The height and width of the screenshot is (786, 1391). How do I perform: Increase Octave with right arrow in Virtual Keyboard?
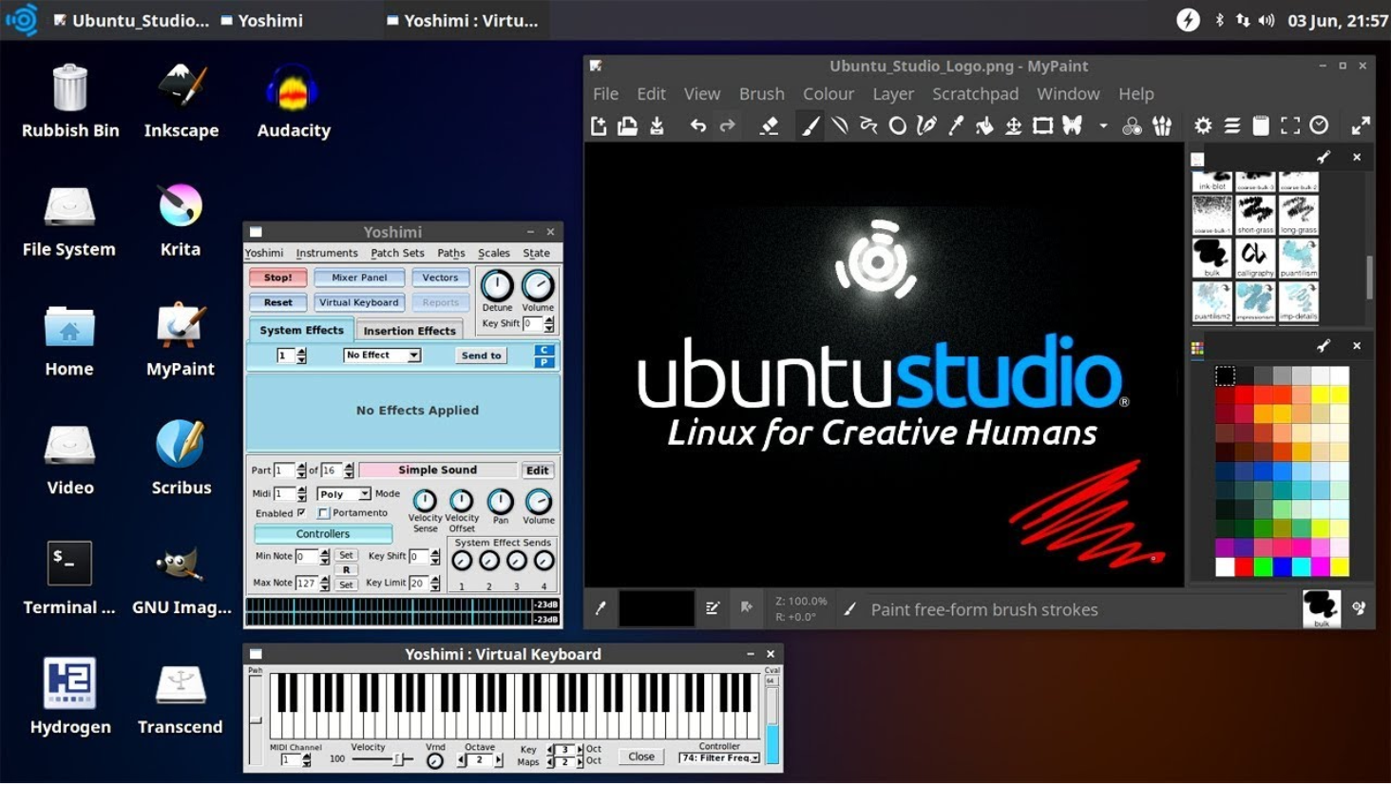click(499, 760)
